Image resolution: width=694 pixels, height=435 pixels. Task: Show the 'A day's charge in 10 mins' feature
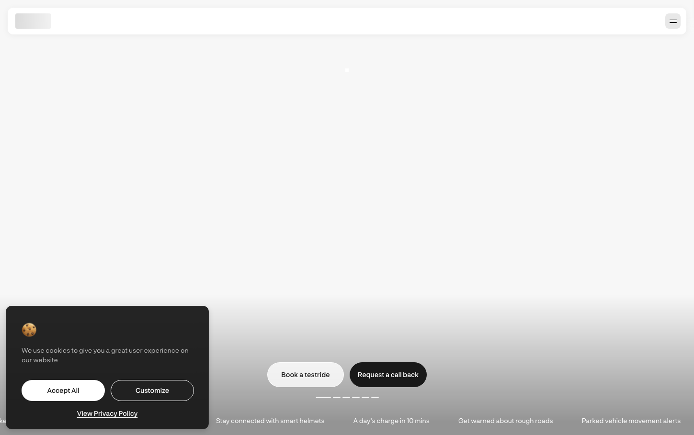click(x=391, y=421)
